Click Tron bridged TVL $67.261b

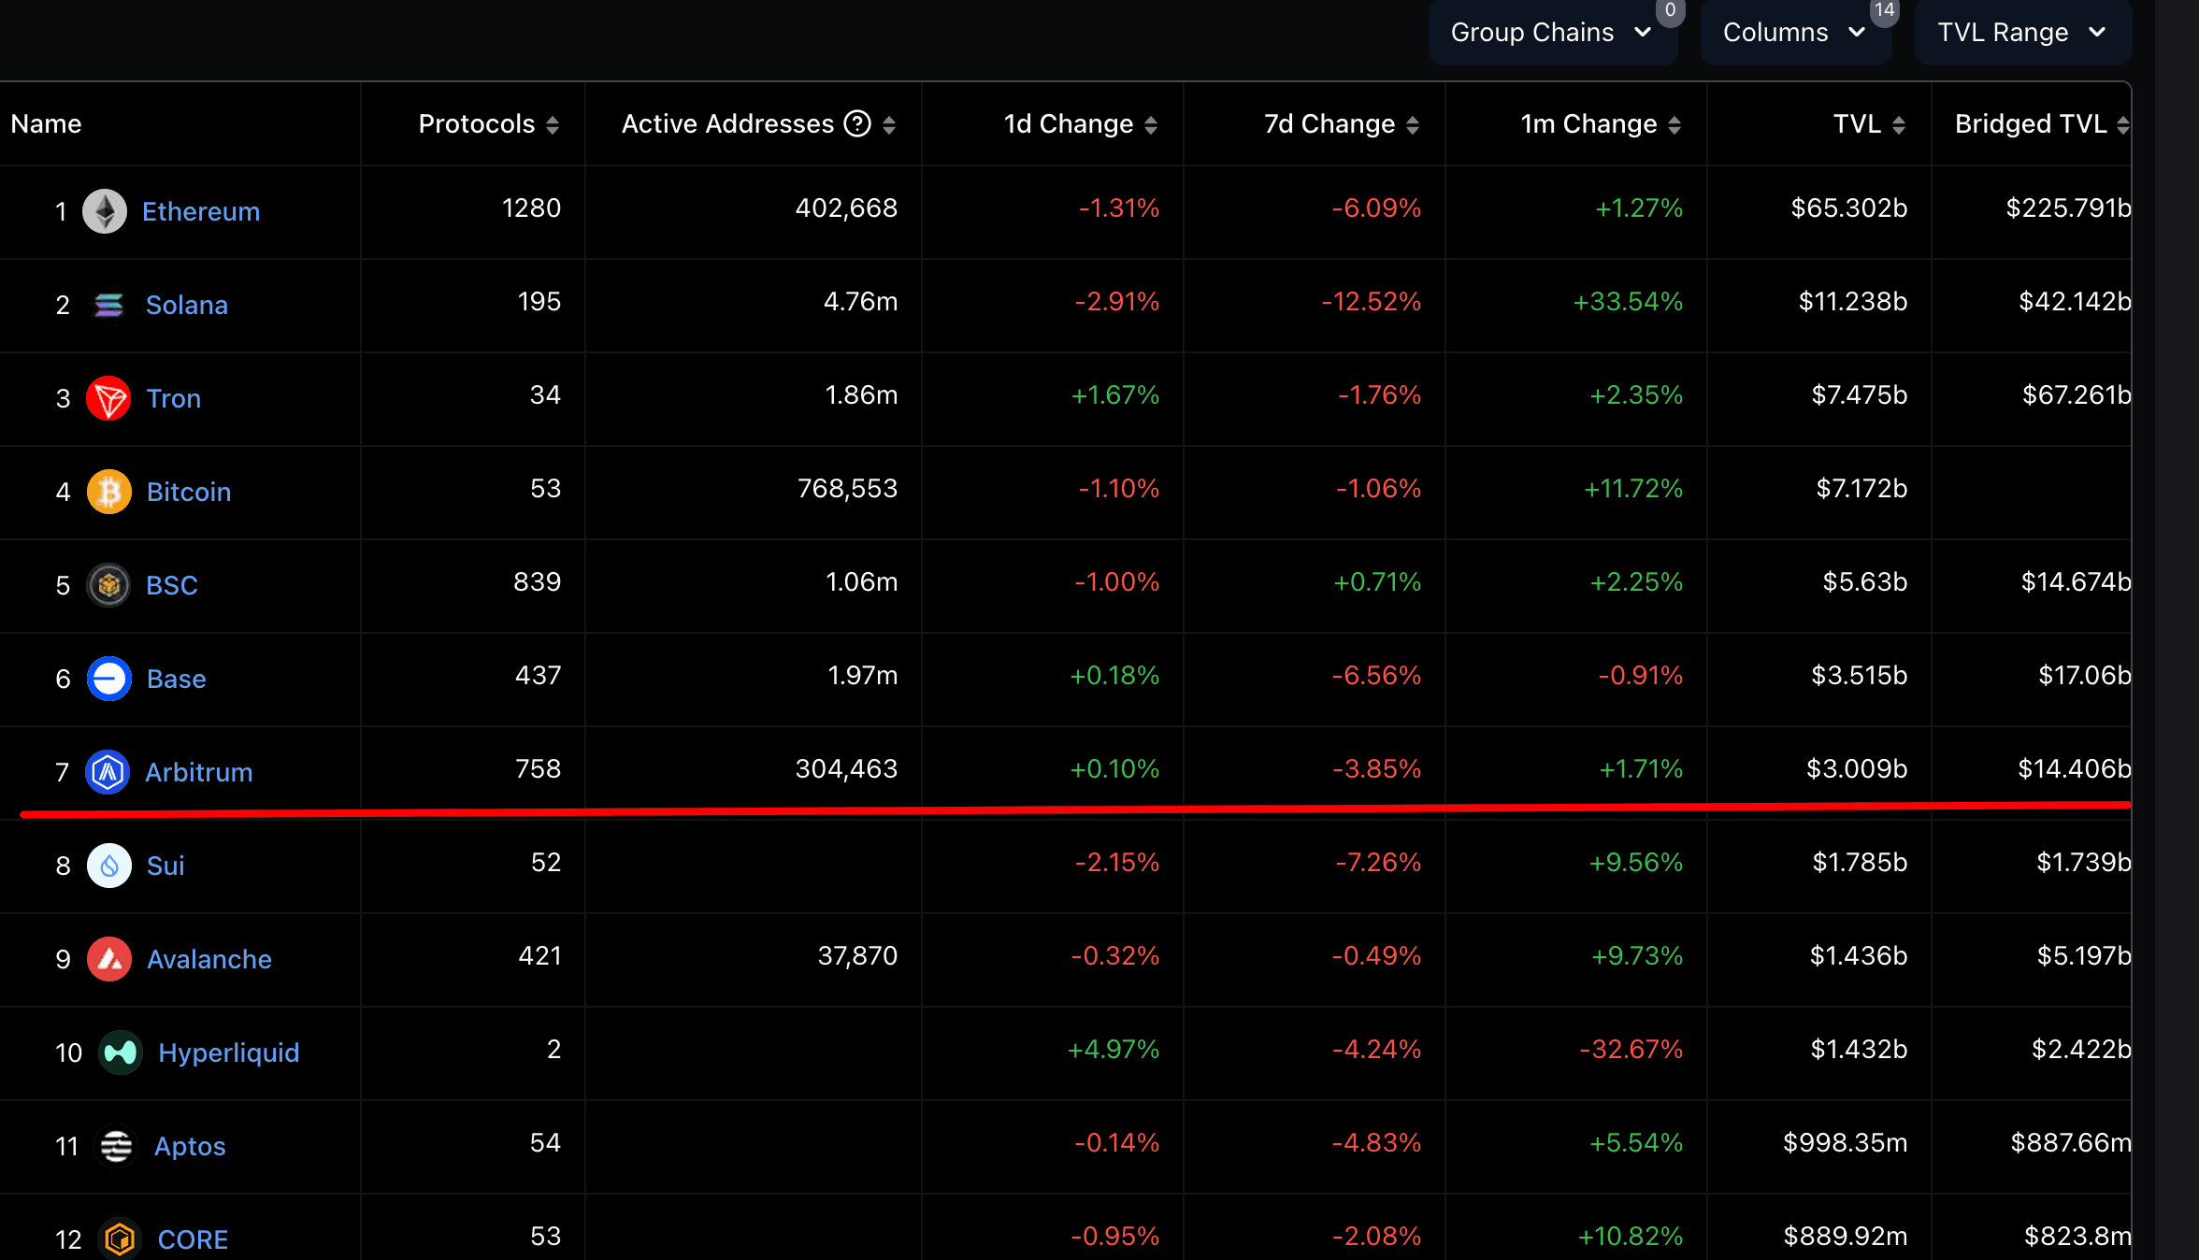2077,394
